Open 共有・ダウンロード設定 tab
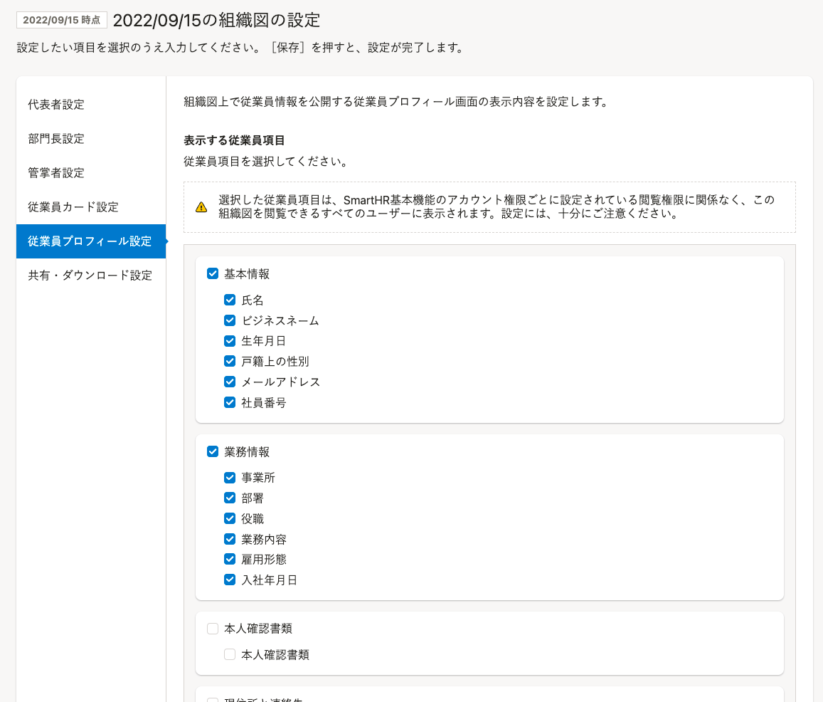823x702 pixels. pyautogui.click(x=90, y=276)
